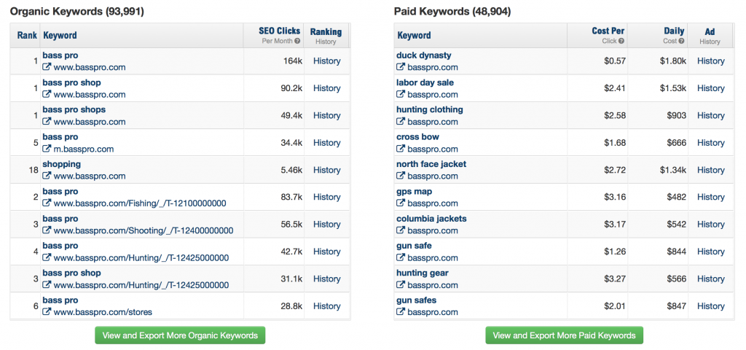The height and width of the screenshot is (350, 746).
Task: Click View and Export More Paid Keywords
Action: (564, 335)
